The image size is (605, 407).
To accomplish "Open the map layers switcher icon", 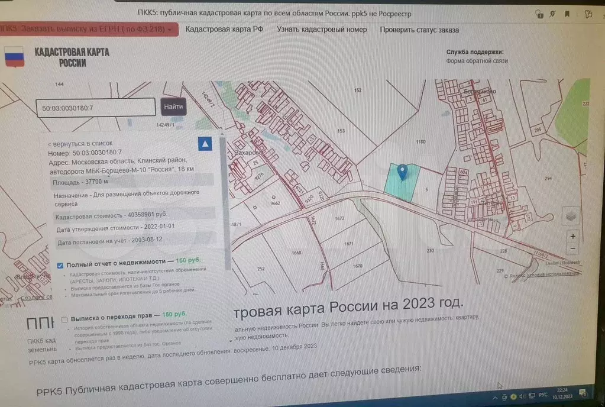I will pyautogui.click(x=571, y=217).
